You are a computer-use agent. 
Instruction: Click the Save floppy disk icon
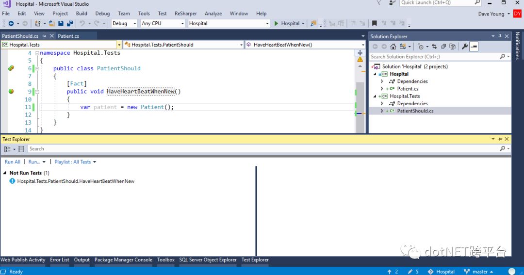pyautogui.click(x=61, y=23)
